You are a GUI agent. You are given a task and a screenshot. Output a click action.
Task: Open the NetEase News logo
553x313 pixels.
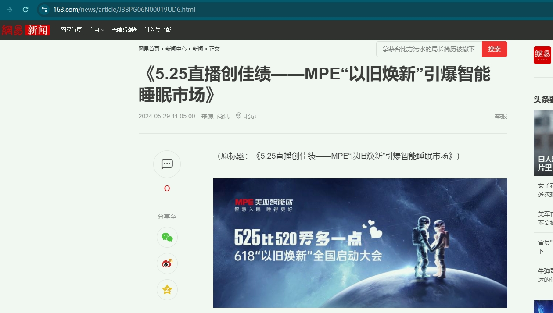tap(25, 30)
